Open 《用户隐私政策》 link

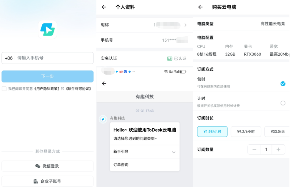coord(47,89)
